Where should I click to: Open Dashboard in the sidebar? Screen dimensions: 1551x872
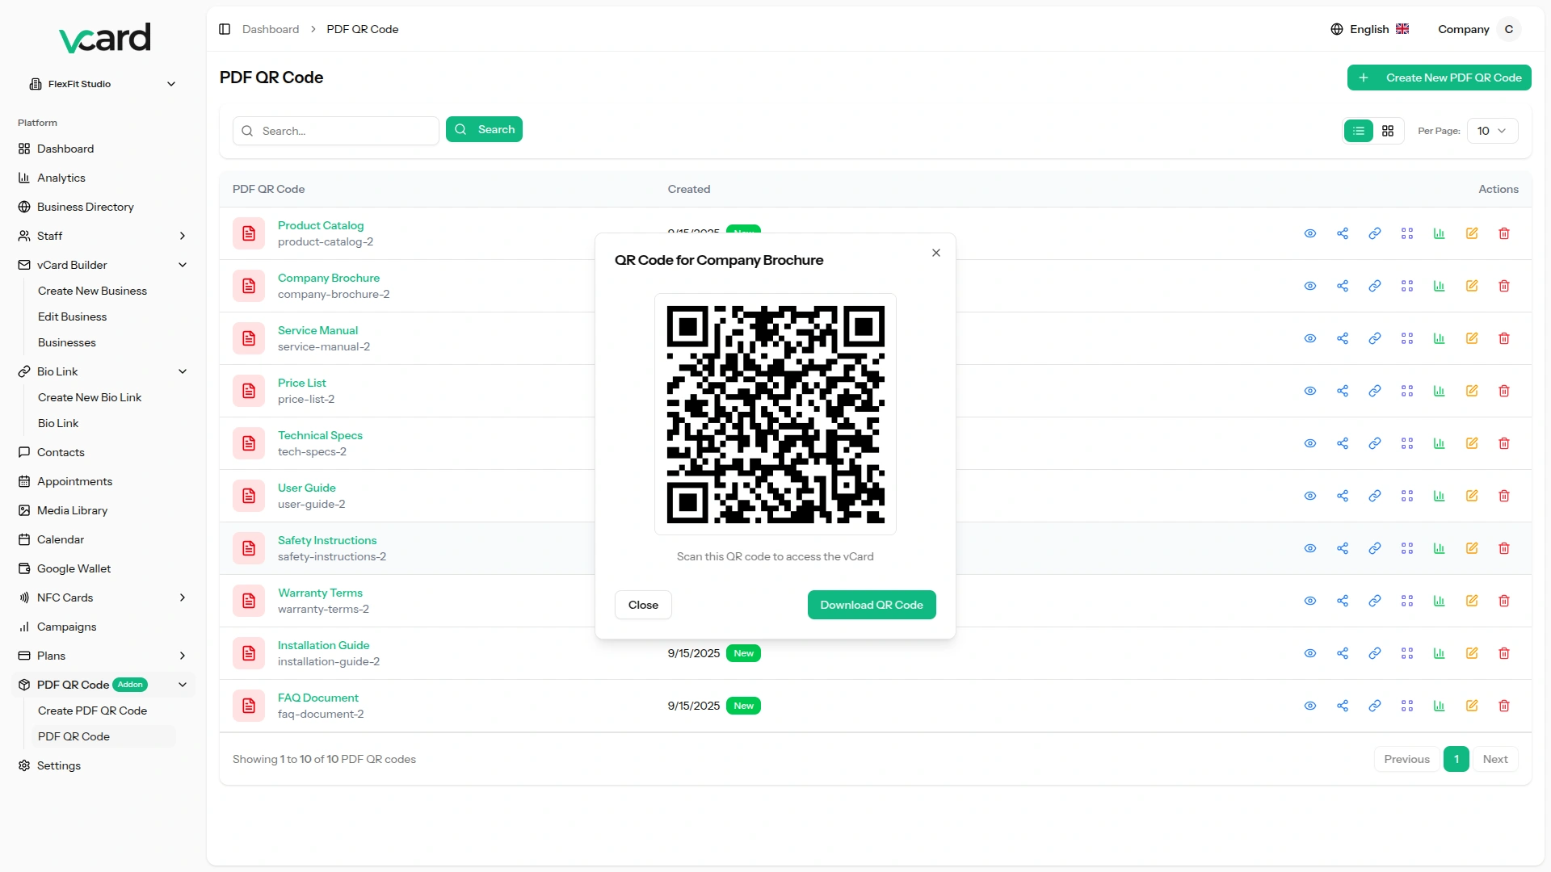[x=103, y=149]
